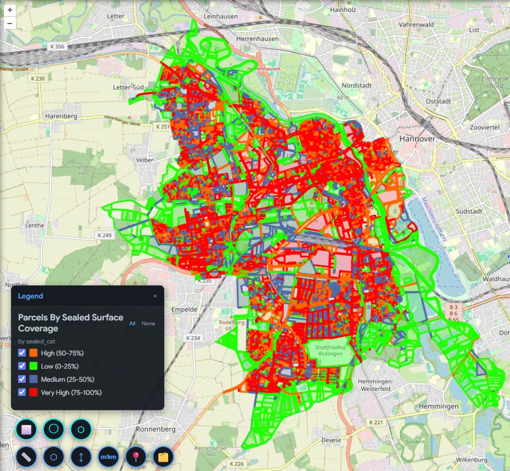
Task: Click the Hannover city label
Action: [417, 139]
